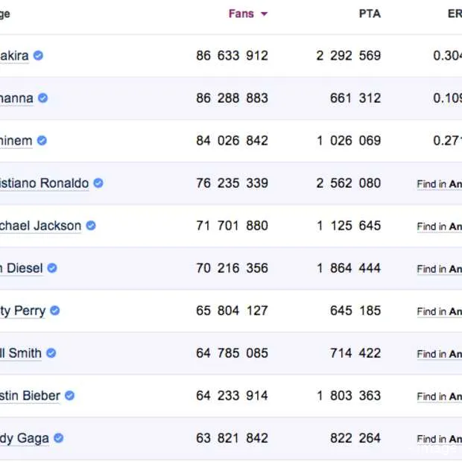This screenshot has width=462, height=462.
Task: Click Find in Analytics for Lady Gaga
Action: point(440,439)
